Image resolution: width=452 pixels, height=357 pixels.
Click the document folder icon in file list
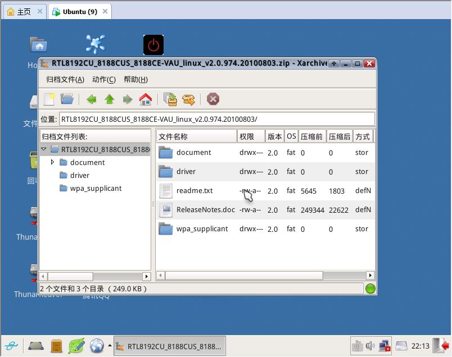166,152
